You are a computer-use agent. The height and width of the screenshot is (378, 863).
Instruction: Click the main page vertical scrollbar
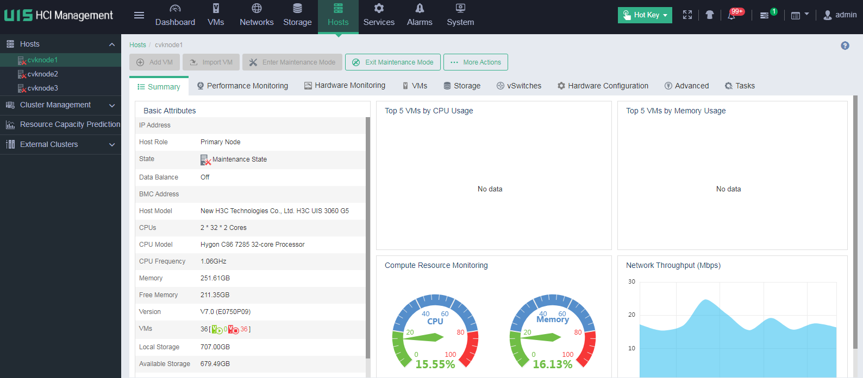pos(855,222)
